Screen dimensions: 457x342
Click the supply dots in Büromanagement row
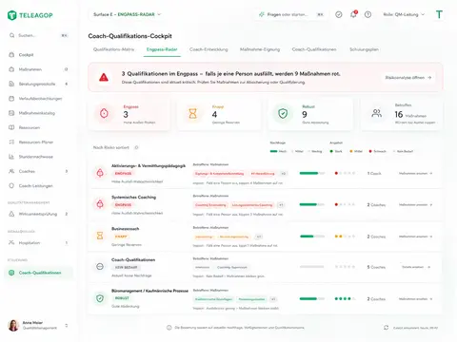pyautogui.click(x=345, y=298)
